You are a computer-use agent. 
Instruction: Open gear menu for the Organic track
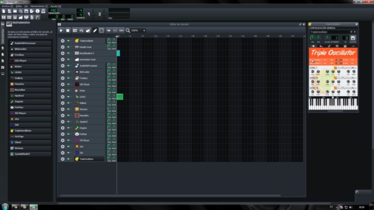tap(63, 128)
